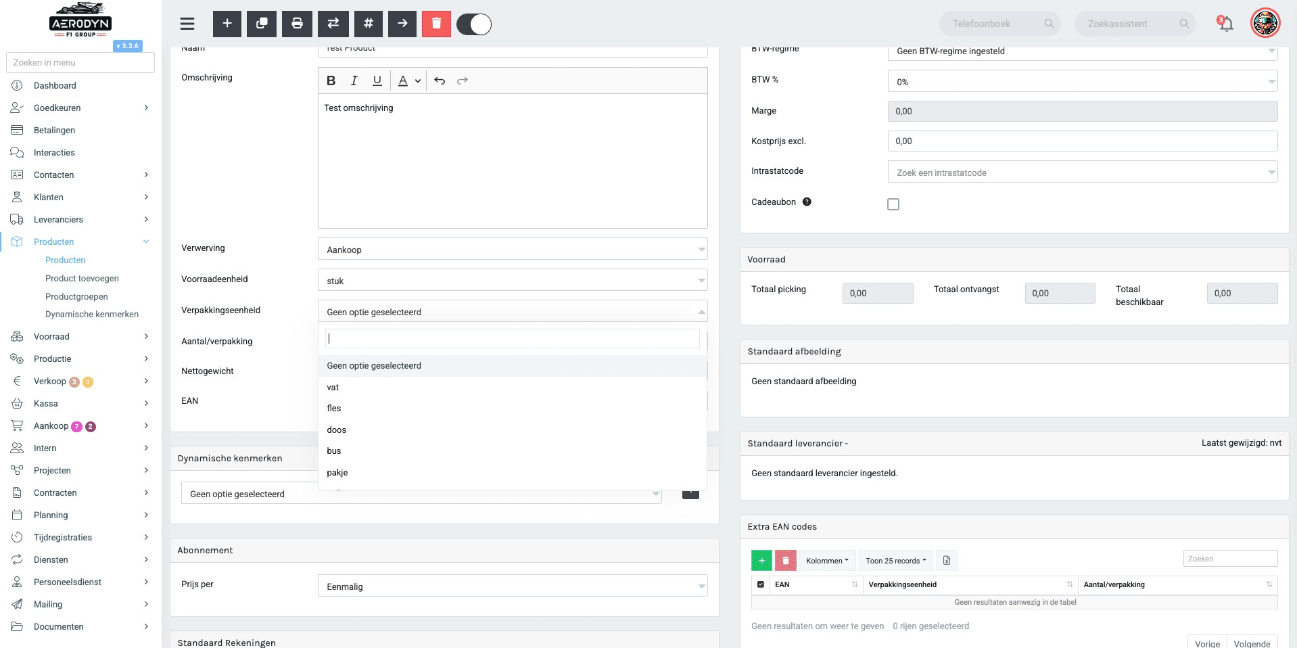Click the extra EAN Zoeken field

(x=1230, y=559)
